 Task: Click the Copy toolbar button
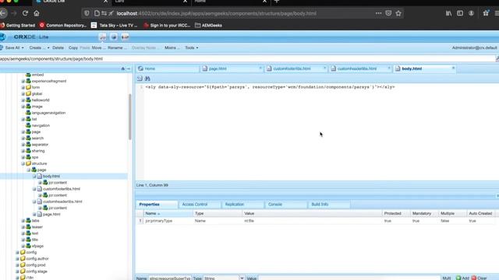[73, 47]
